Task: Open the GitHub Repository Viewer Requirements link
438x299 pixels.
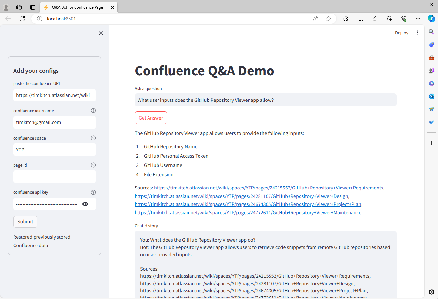Action: (268, 188)
